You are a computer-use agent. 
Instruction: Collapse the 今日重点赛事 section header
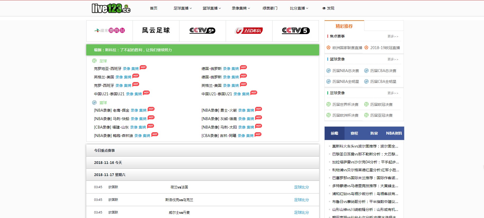click(x=203, y=150)
